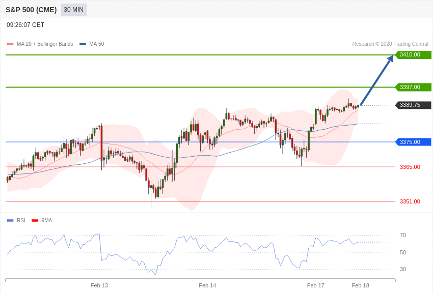The image size is (433, 293).
Task: Click the 09:26:07 CET timestamp
Action: 25,25
